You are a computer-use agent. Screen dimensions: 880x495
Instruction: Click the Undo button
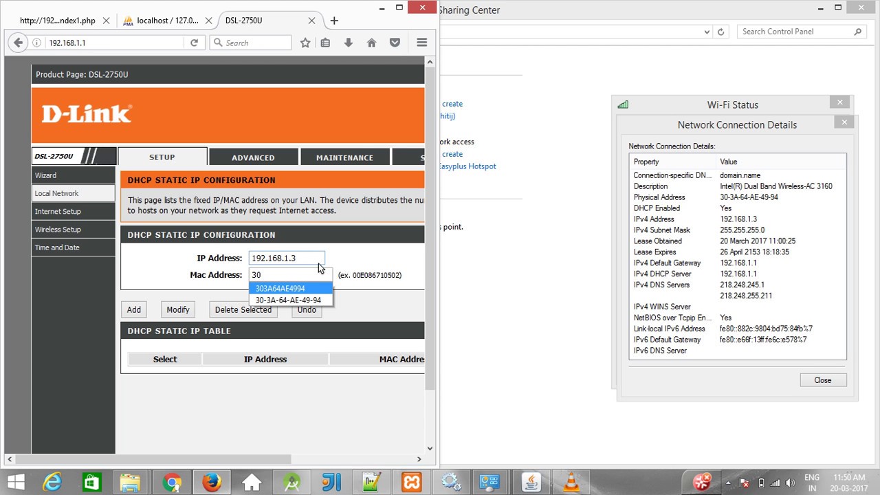click(307, 309)
